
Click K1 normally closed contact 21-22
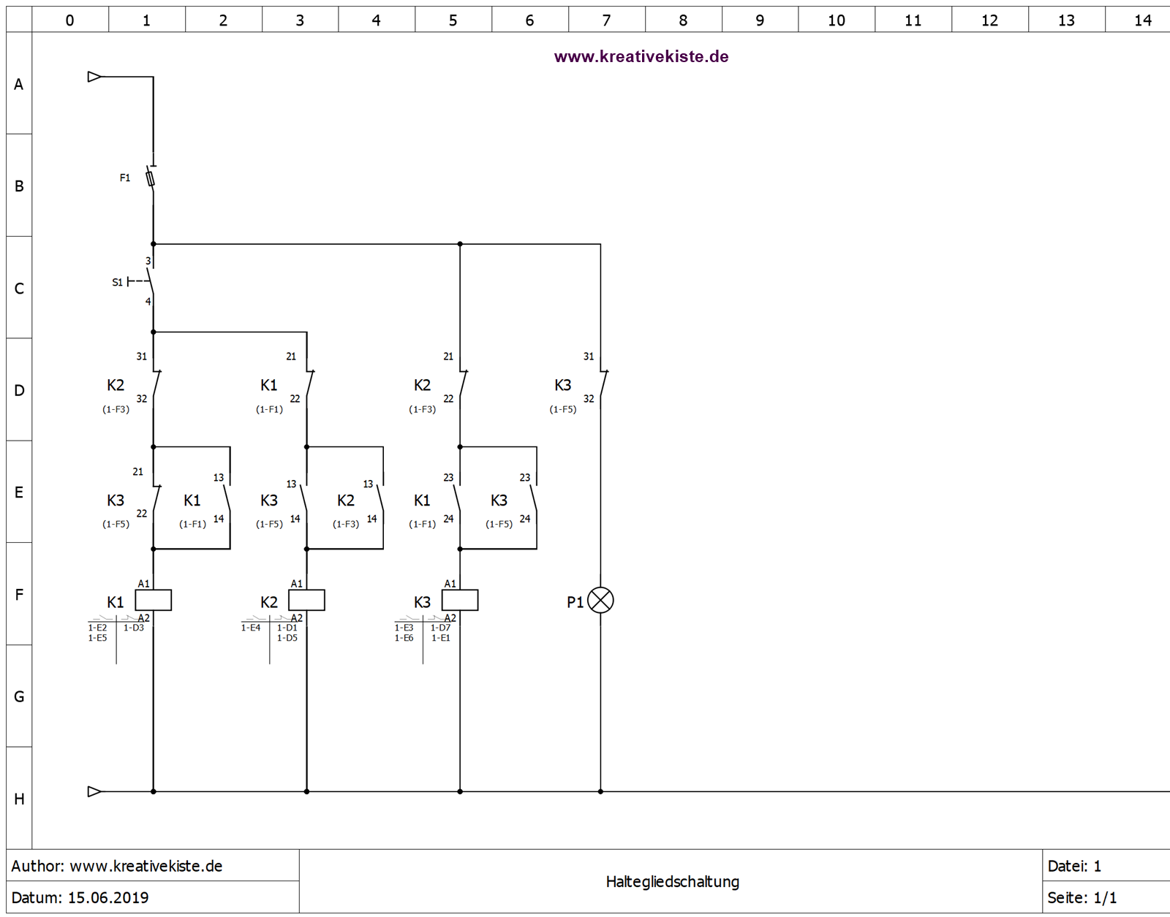coord(309,381)
